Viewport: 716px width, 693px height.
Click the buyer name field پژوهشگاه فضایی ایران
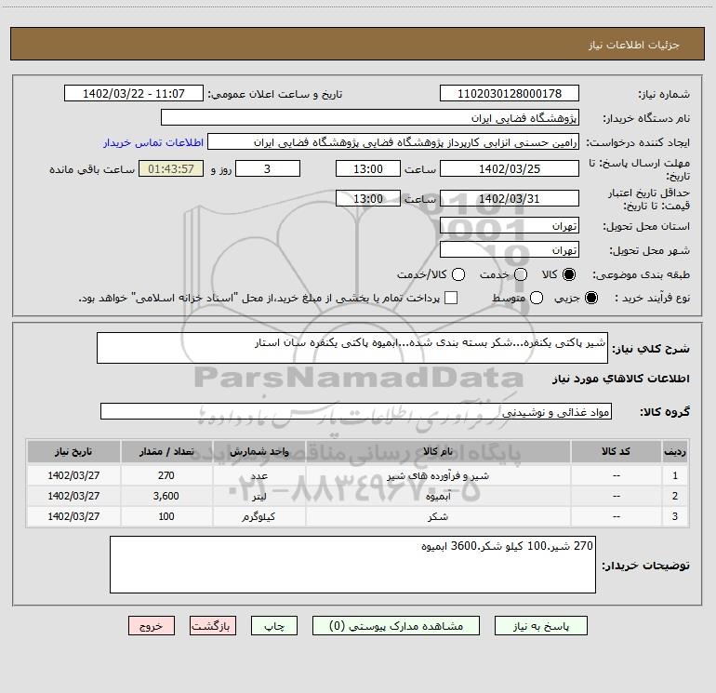370,117
